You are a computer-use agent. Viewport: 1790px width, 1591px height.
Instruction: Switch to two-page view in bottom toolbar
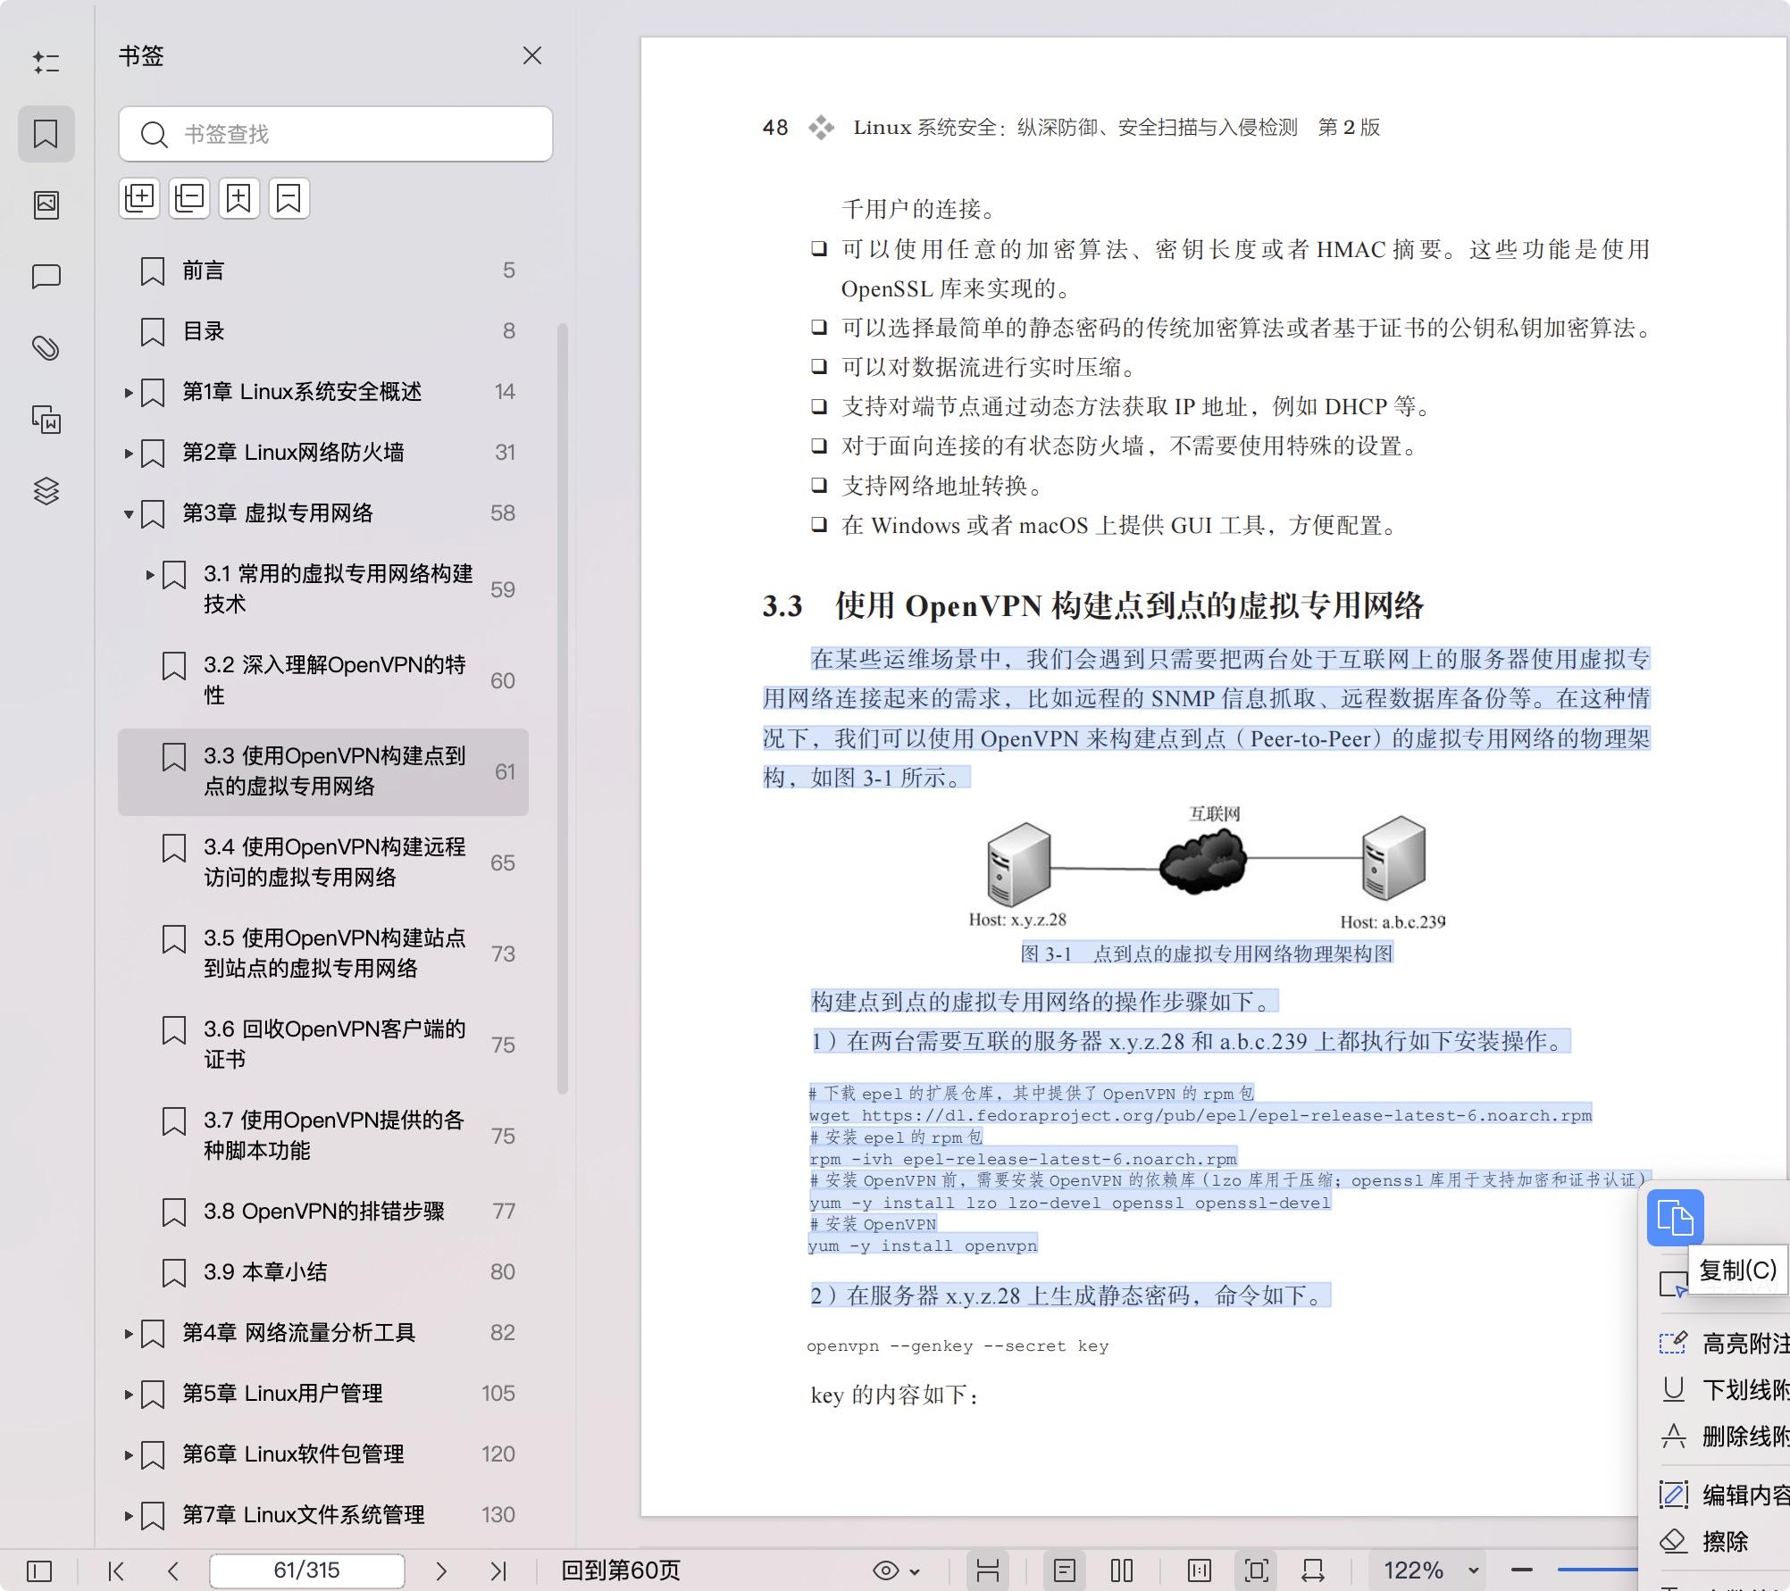[x=1119, y=1570]
